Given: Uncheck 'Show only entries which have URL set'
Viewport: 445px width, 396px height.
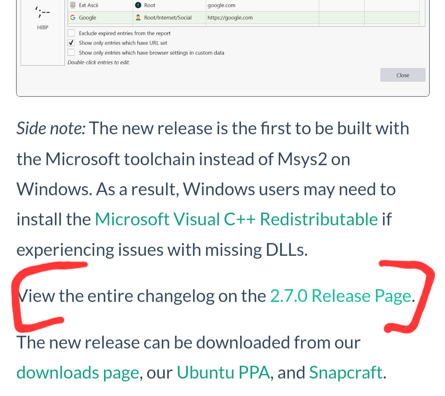Looking at the screenshot, I should pyautogui.click(x=71, y=42).
